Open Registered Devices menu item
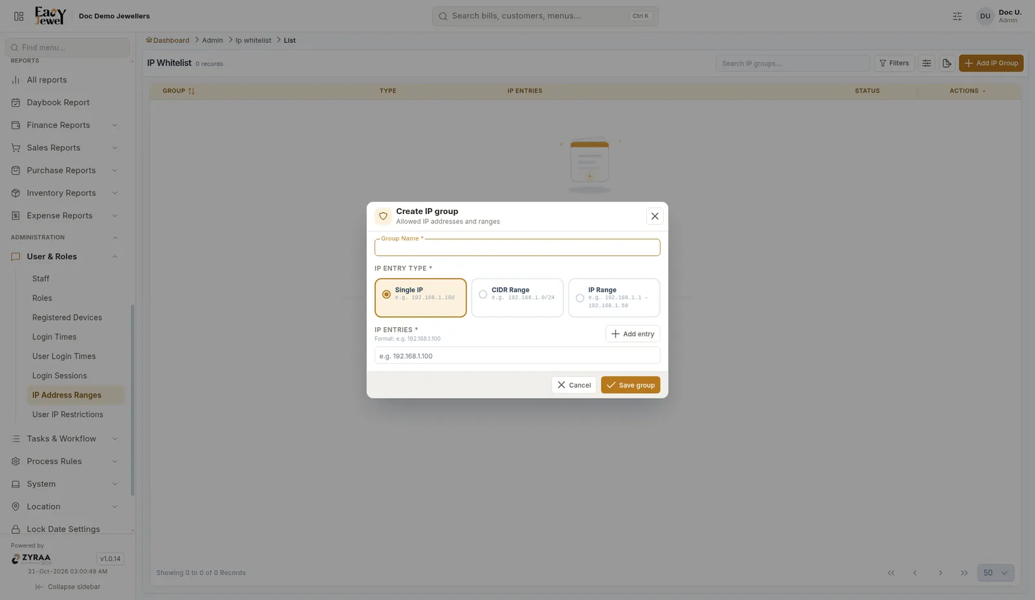Image resolution: width=1035 pixels, height=600 pixels. [67, 317]
